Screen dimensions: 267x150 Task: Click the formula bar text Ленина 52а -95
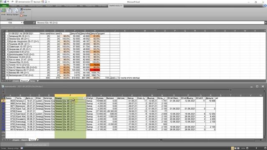(x=47, y=22)
